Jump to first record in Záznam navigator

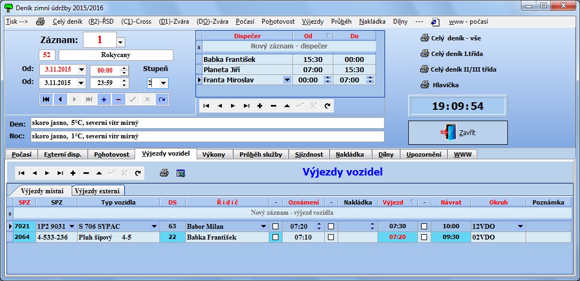(x=46, y=100)
